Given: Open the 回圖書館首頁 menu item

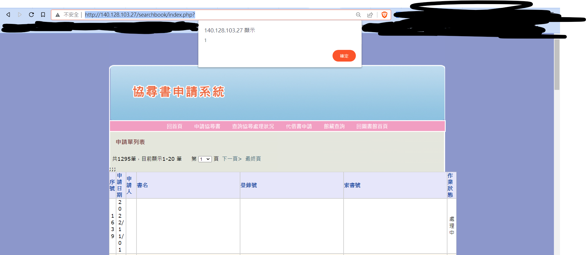Looking at the screenshot, I should pos(372,126).
